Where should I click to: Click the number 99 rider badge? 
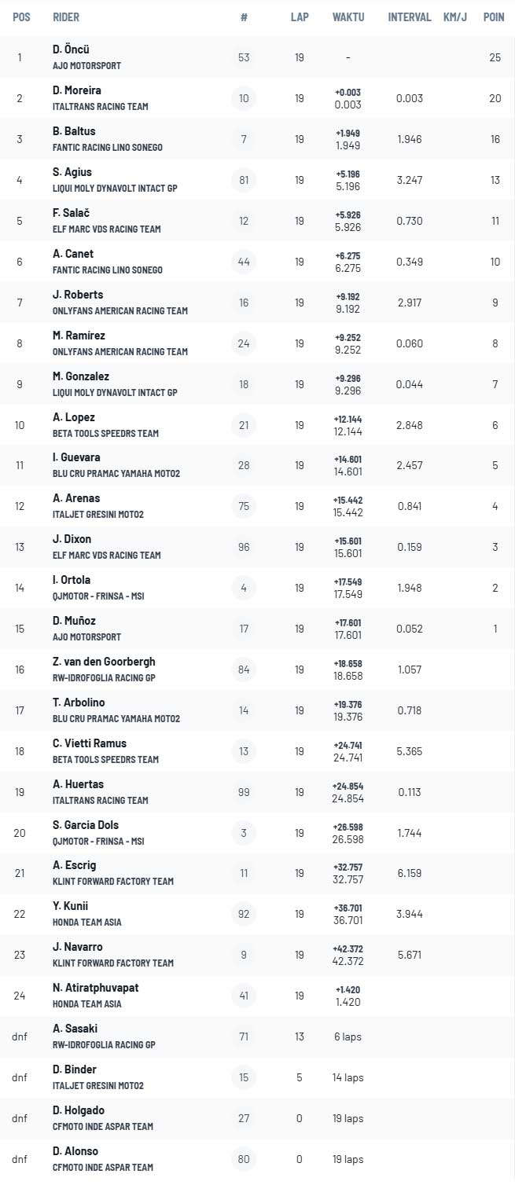tap(244, 792)
